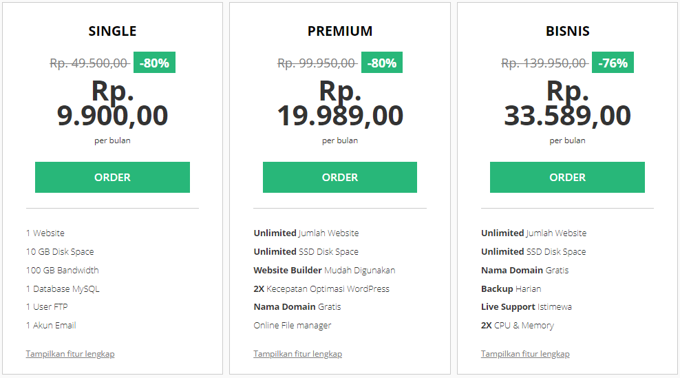Viewport: 680px width, 378px height.
Task: Select the SINGLE plan heading
Action: pyautogui.click(x=112, y=31)
